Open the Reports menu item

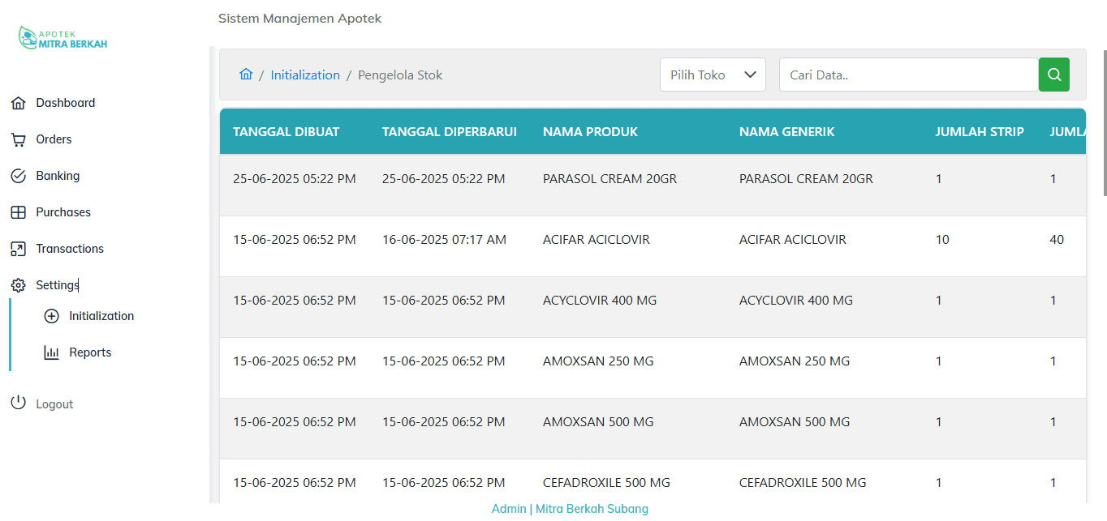[90, 352]
